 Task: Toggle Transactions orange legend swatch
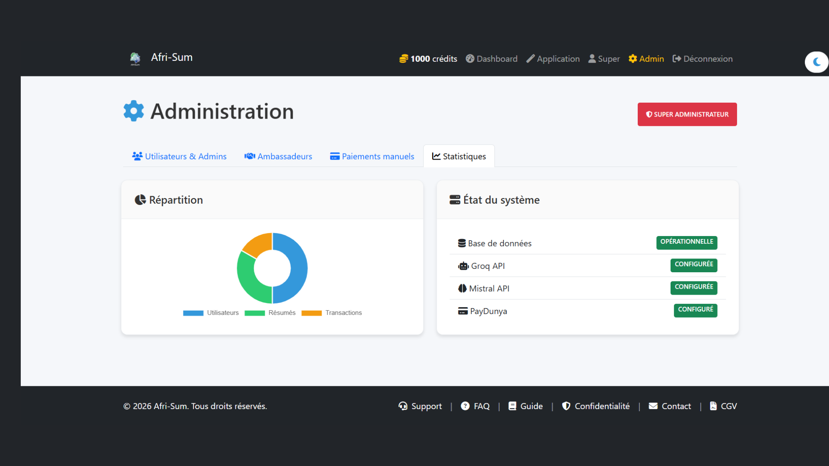[x=311, y=313]
